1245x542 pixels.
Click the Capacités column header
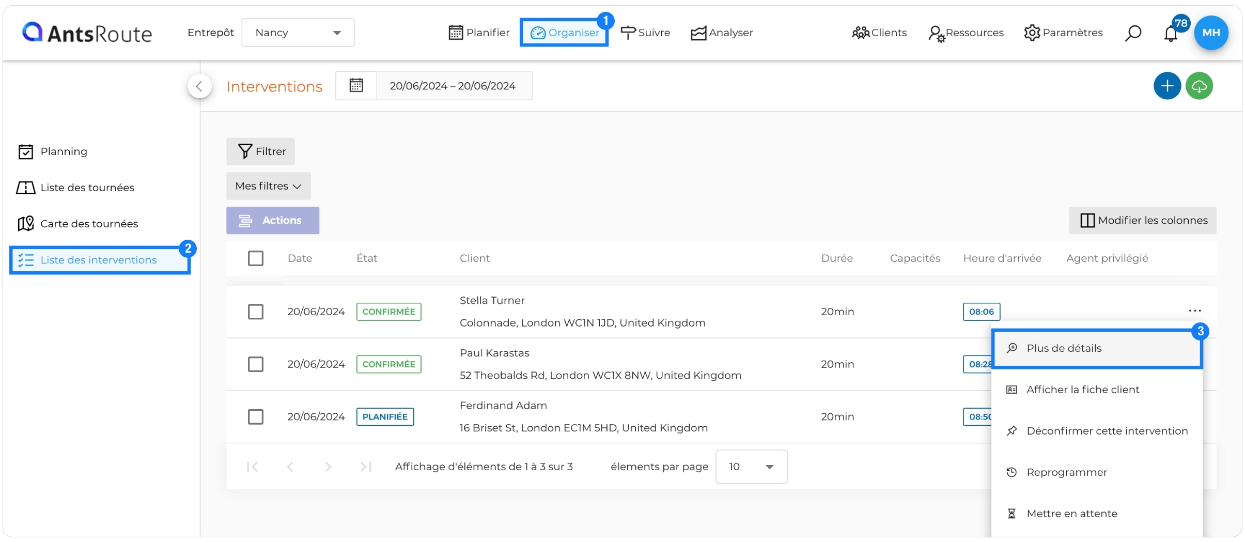[915, 258]
